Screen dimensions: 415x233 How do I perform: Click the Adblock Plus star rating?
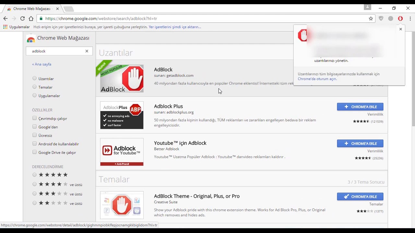pyautogui.click(x=361, y=121)
